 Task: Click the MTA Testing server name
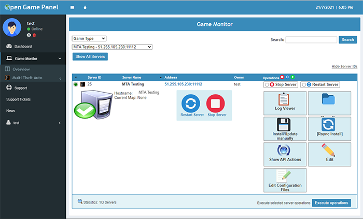point(133,84)
